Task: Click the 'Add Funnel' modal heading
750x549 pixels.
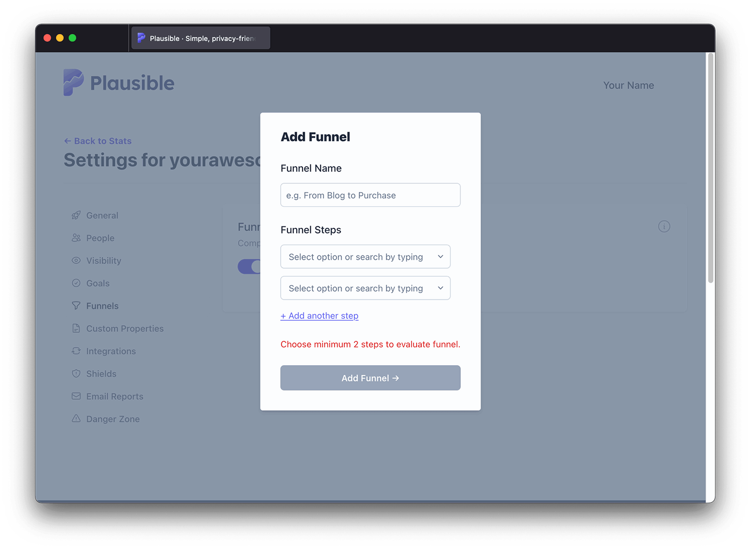Action: [315, 137]
